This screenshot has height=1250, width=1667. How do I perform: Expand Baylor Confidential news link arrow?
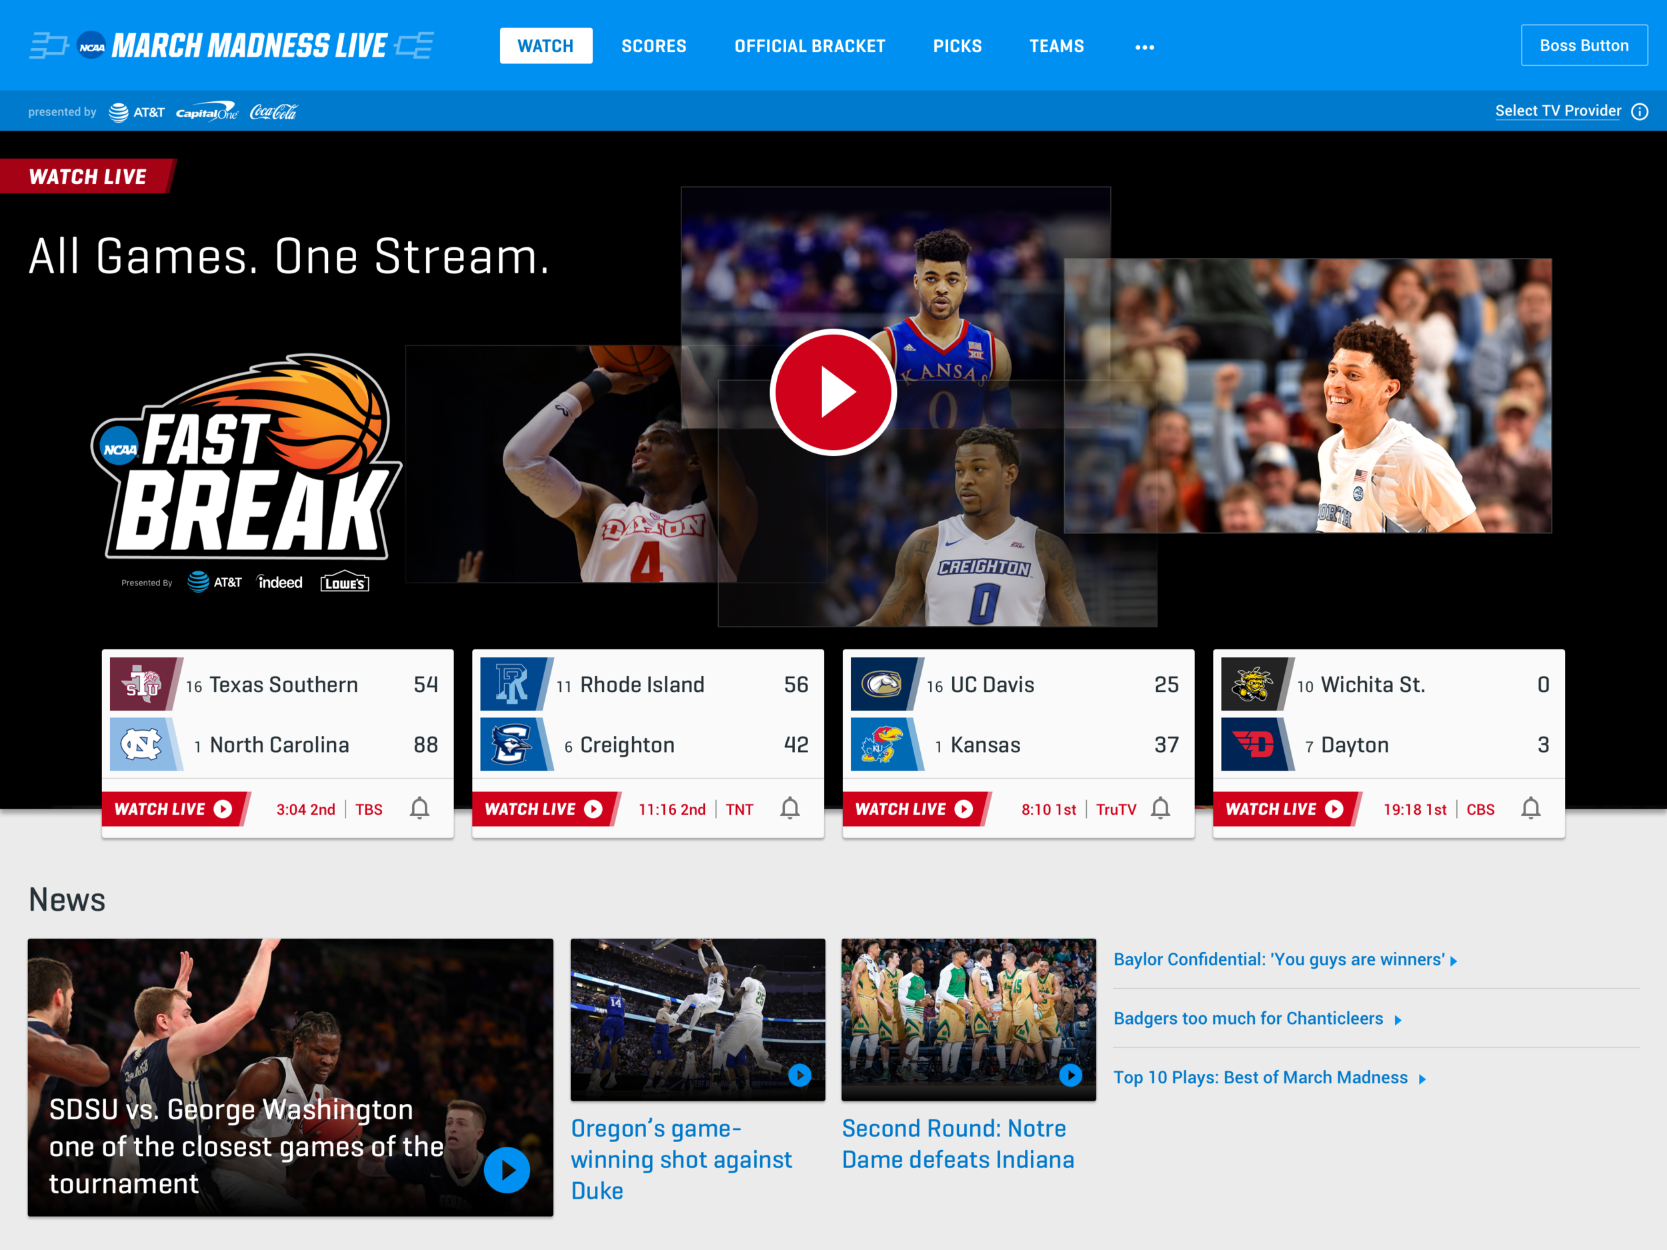(1454, 961)
